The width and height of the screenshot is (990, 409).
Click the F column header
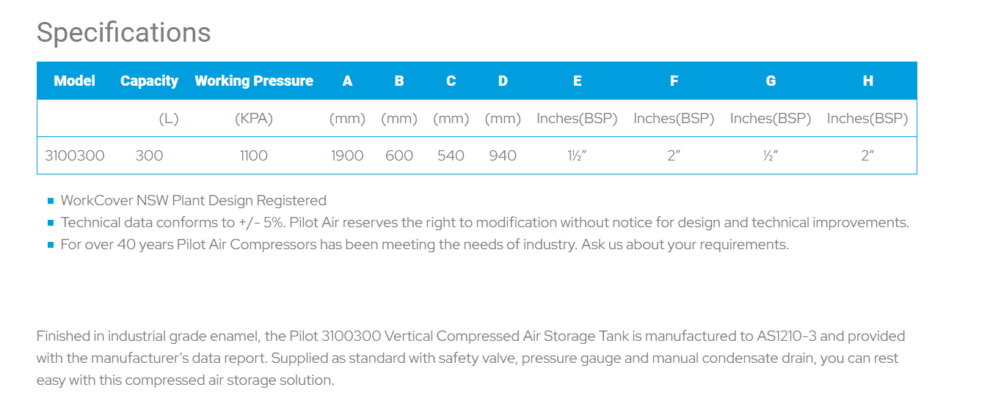click(x=674, y=81)
